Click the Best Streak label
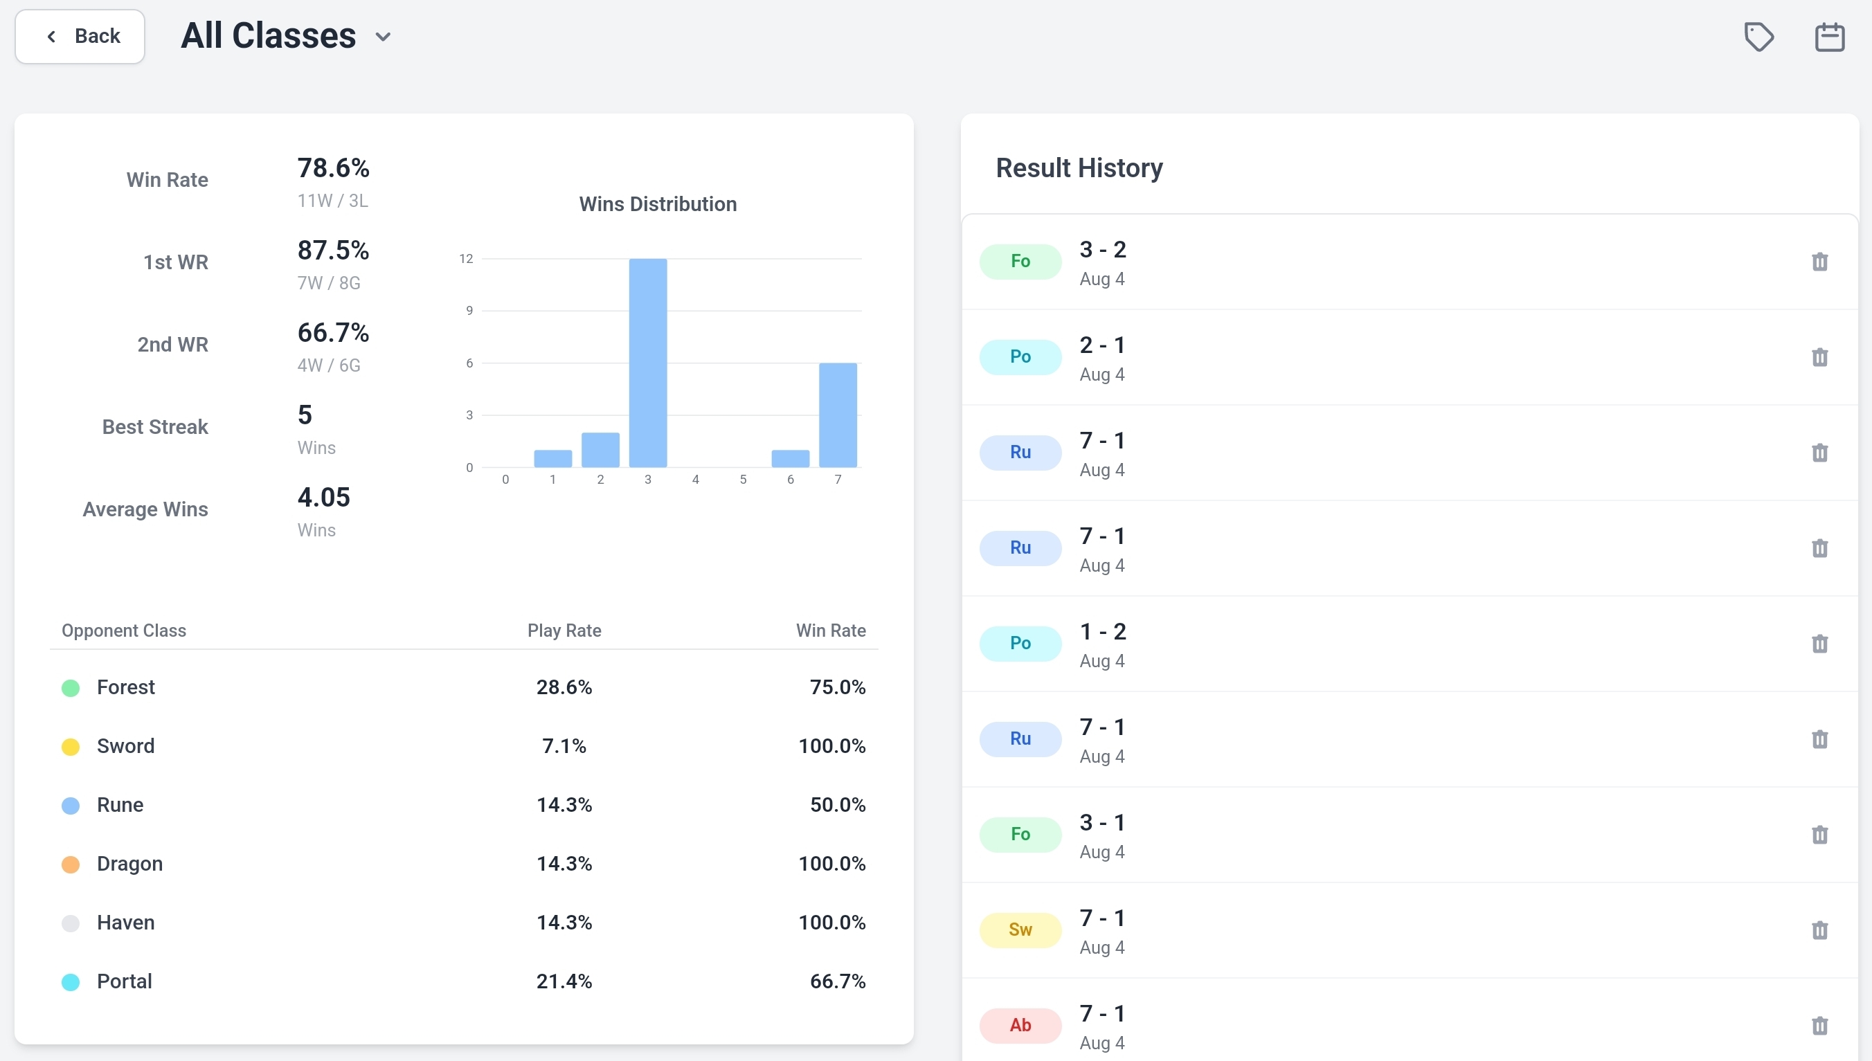This screenshot has width=1872, height=1061. click(155, 427)
